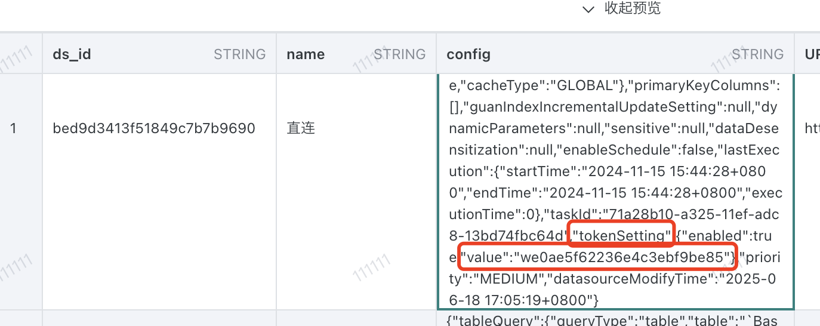
Task: Click the chevron icon beside 收起预览
Action: 588,9
